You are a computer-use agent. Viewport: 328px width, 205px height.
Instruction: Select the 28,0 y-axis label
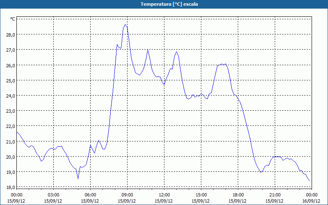[x=11, y=35]
